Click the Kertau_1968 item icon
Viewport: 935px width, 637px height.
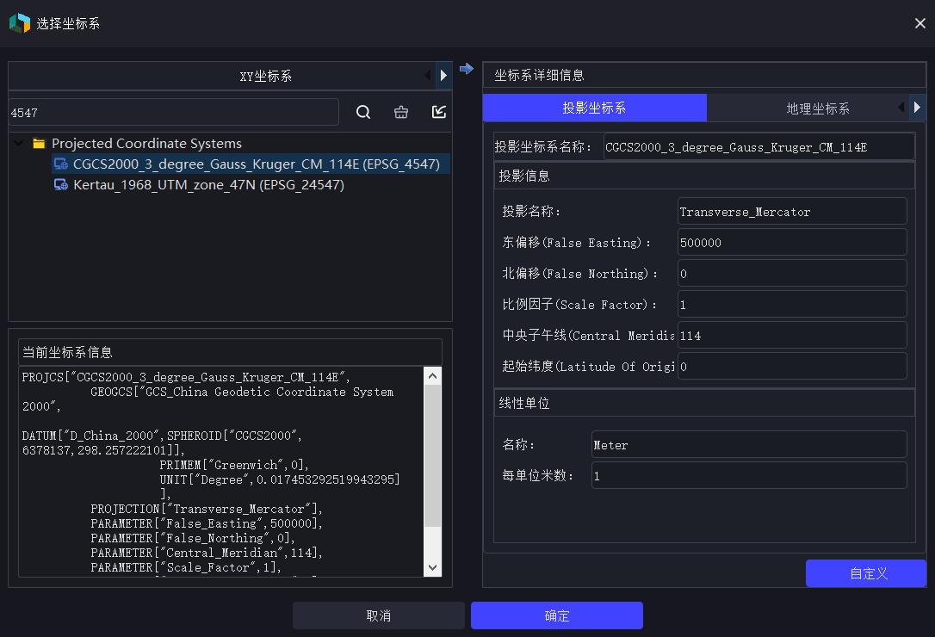(x=61, y=185)
